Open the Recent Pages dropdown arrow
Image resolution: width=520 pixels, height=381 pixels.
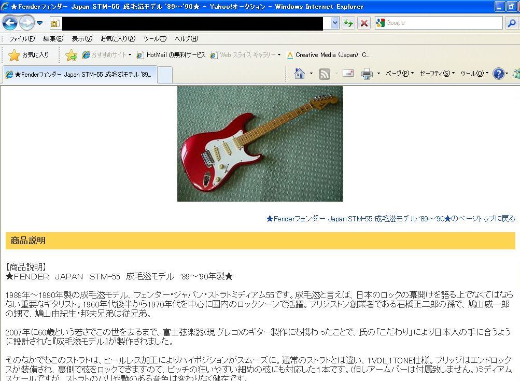coord(40,23)
